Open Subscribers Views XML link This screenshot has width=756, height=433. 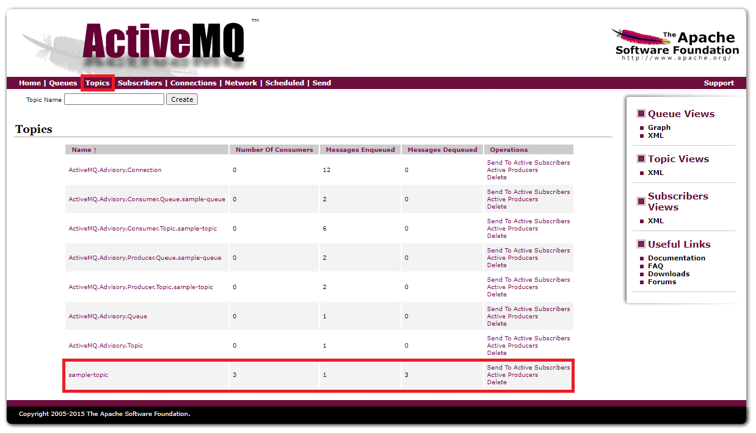[655, 221]
